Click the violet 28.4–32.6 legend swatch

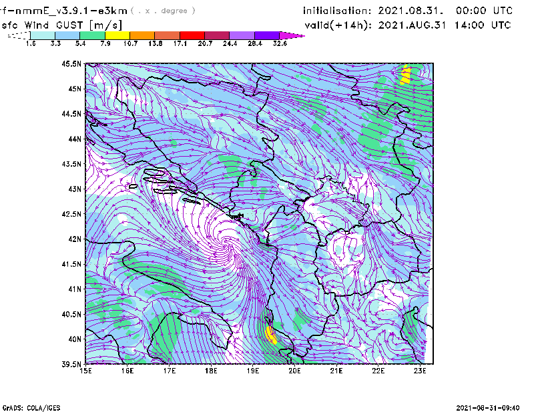pos(267,35)
